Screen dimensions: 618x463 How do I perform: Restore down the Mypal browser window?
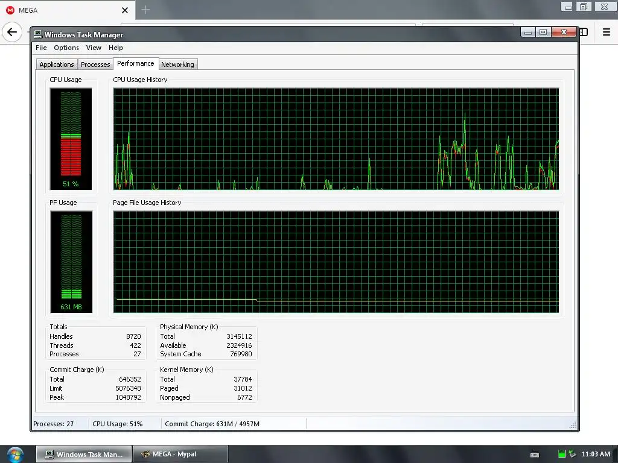coord(584,7)
